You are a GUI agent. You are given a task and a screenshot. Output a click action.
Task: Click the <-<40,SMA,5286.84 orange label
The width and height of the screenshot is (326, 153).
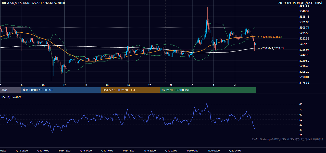point(270,37)
